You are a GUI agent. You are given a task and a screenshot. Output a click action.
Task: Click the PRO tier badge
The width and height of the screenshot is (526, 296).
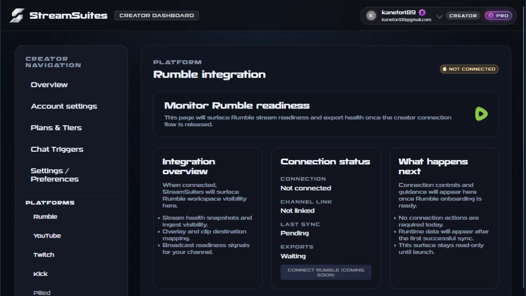coord(498,16)
